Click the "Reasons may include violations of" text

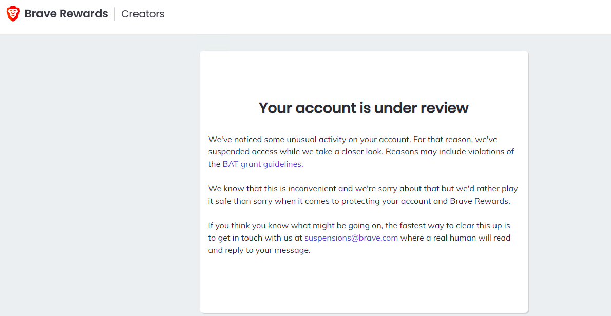(x=452, y=152)
